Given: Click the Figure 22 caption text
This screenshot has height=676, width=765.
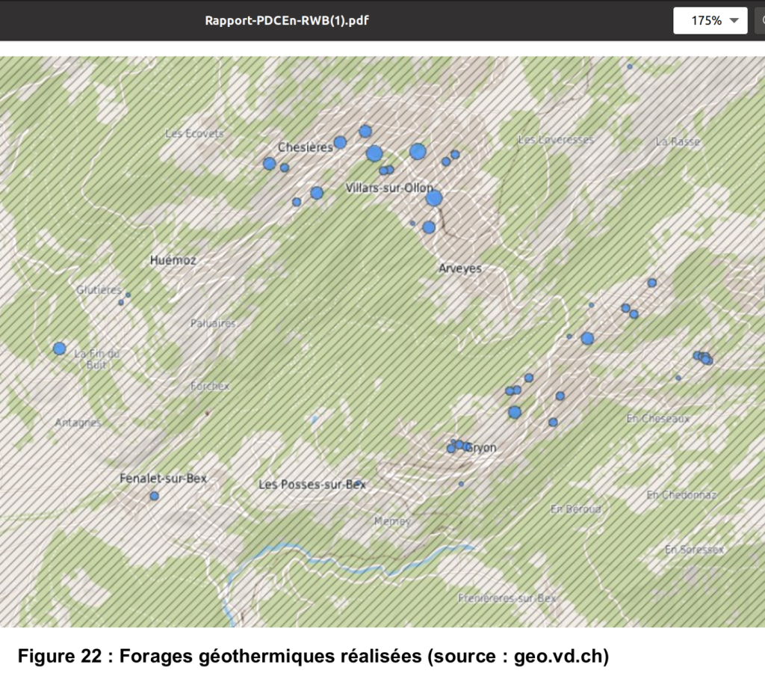Looking at the screenshot, I should [x=313, y=656].
